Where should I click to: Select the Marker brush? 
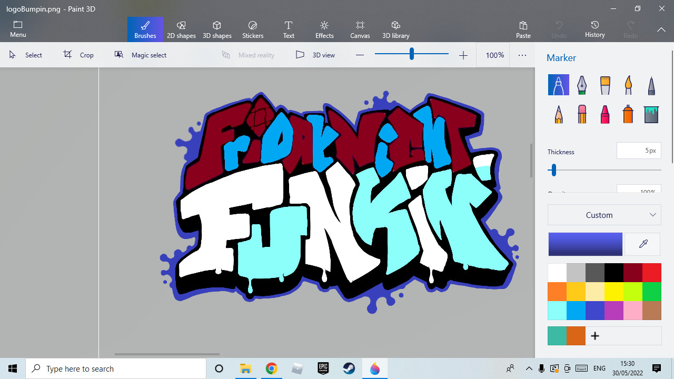[559, 85]
